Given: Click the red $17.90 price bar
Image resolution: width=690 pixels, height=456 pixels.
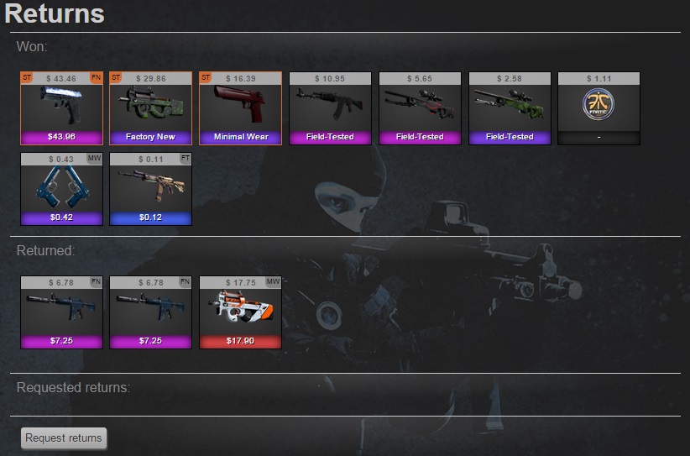Looking at the screenshot, I should pyautogui.click(x=240, y=341).
